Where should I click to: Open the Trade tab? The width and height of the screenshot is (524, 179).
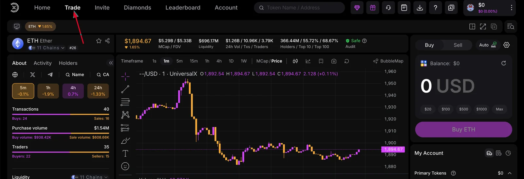tap(72, 8)
